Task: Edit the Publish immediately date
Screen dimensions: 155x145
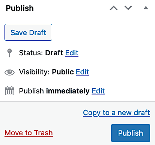Action: pos(98,91)
